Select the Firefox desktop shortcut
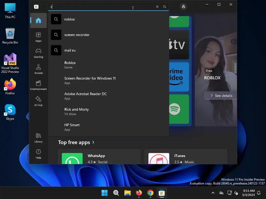This screenshot has width=266, height=199. 10,87
